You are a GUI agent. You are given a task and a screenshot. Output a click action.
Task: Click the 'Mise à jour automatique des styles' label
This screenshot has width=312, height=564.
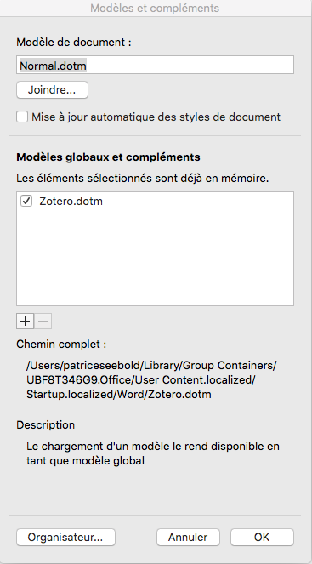tap(156, 117)
